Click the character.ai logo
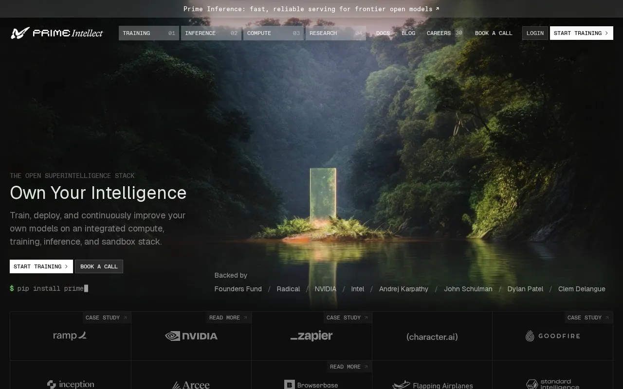Image resolution: width=623 pixels, height=389 pixels. (x=432, y=336)
